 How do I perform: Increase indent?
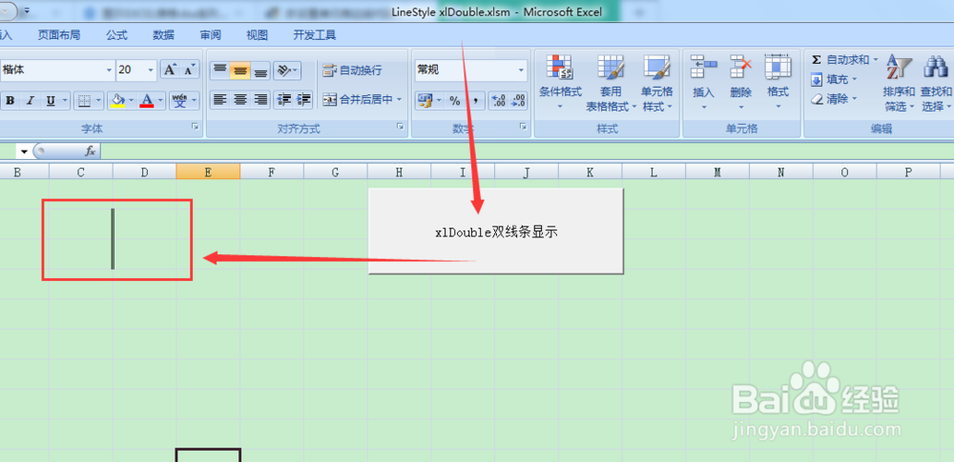[x=303, y=100]
